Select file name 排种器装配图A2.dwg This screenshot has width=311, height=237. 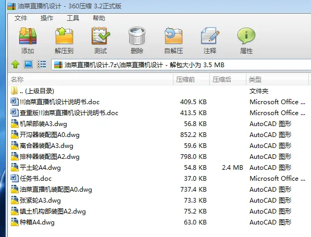[x=49, y=157]
